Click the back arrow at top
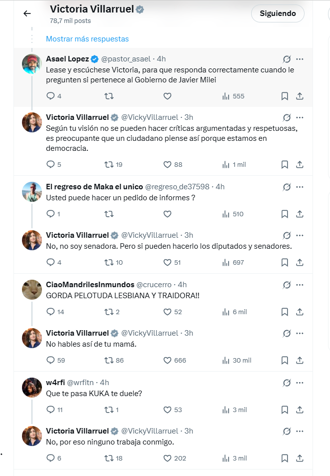 click(x=27, y=13)
